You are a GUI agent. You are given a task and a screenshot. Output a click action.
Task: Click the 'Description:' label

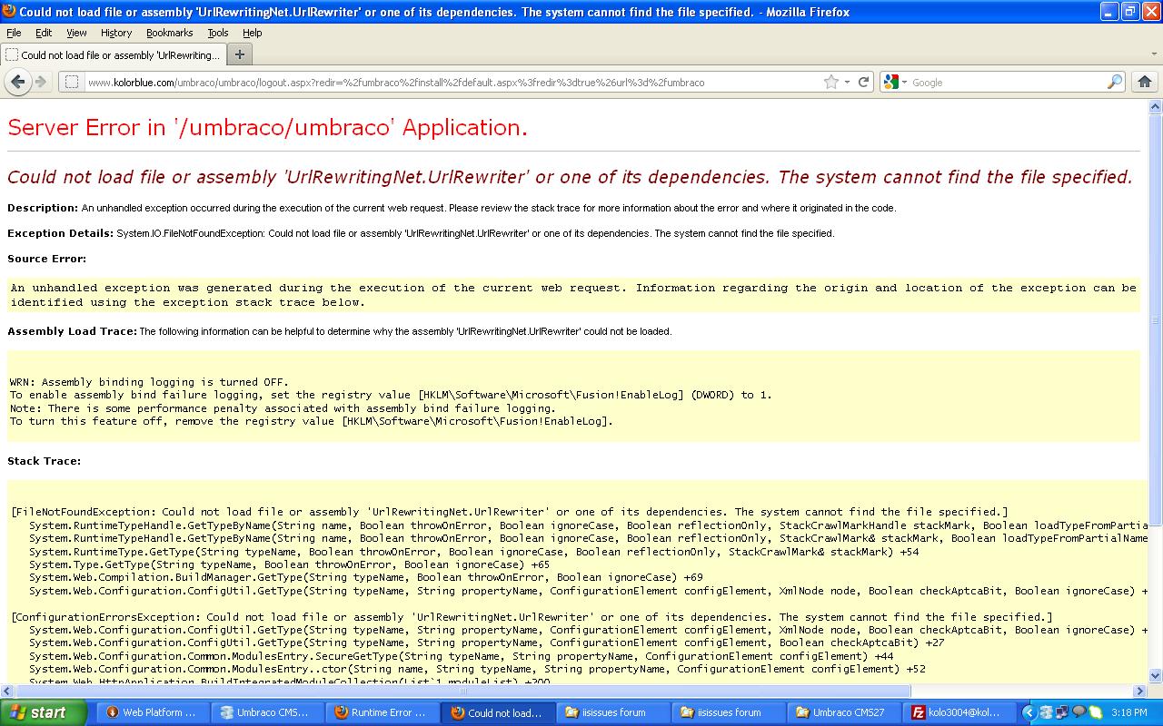(x=43, y=208)
